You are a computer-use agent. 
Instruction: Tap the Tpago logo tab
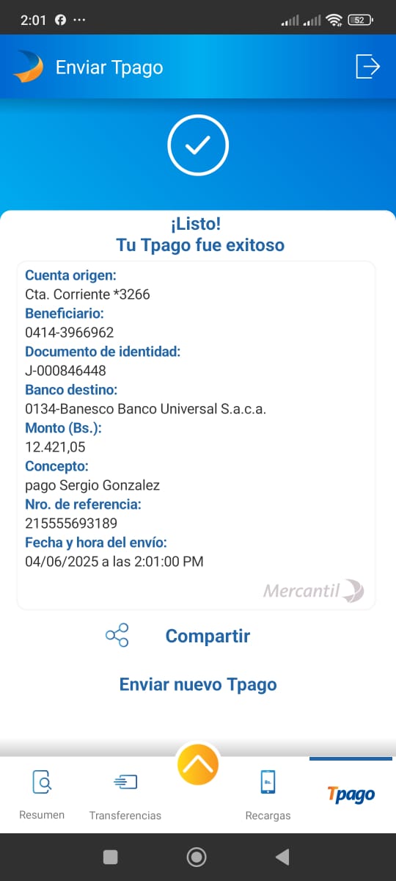(351, 794)
